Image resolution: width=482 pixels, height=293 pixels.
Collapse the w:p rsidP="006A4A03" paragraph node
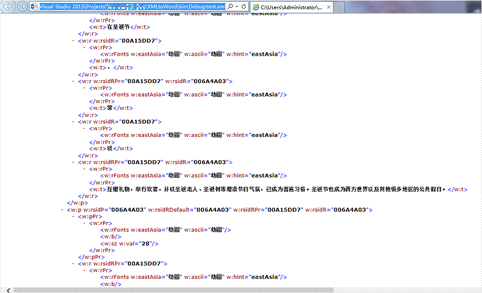62,209
